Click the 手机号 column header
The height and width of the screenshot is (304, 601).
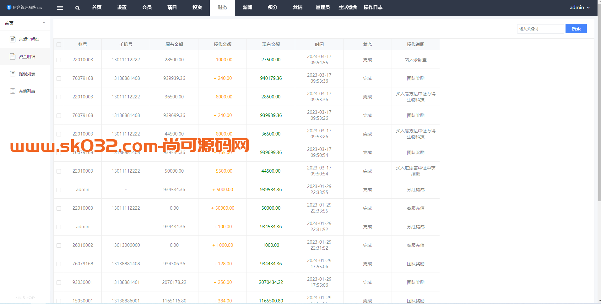pos(126,44)
